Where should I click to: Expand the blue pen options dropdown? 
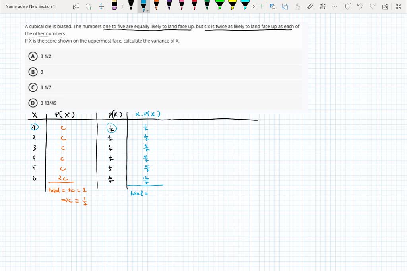[x=147, y=10]
